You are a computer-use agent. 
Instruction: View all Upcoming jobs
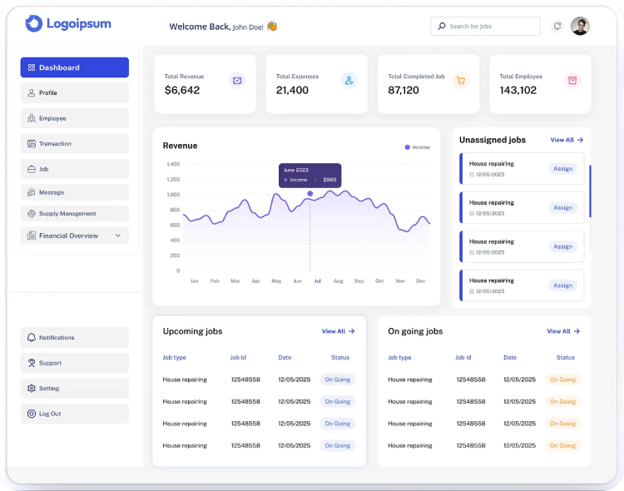click(338, 331)
